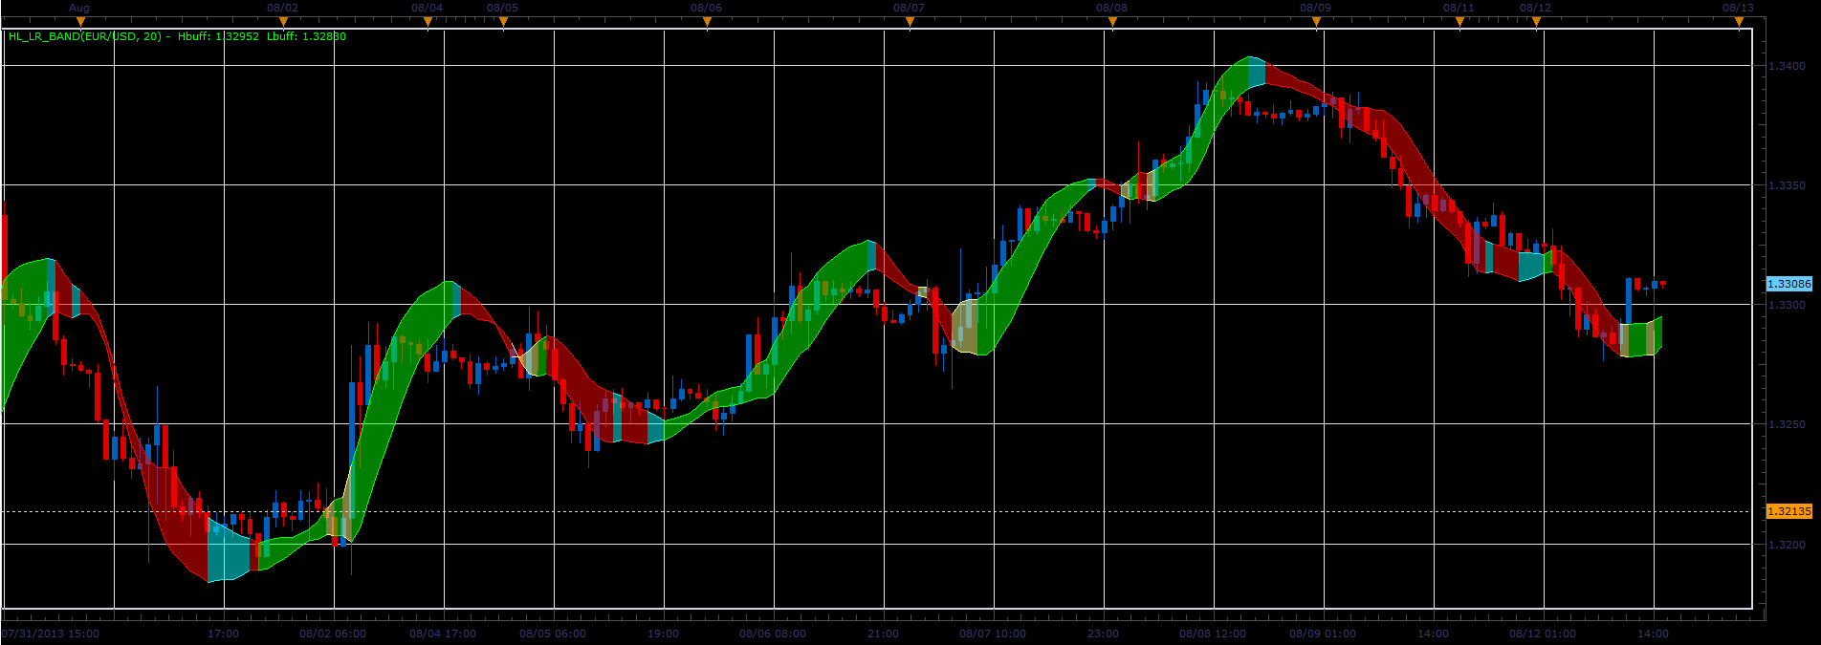Screen dimensions: 1821x645
Task: Click the 08/12 01:00 time axis label
Action: coord(1543,634)
